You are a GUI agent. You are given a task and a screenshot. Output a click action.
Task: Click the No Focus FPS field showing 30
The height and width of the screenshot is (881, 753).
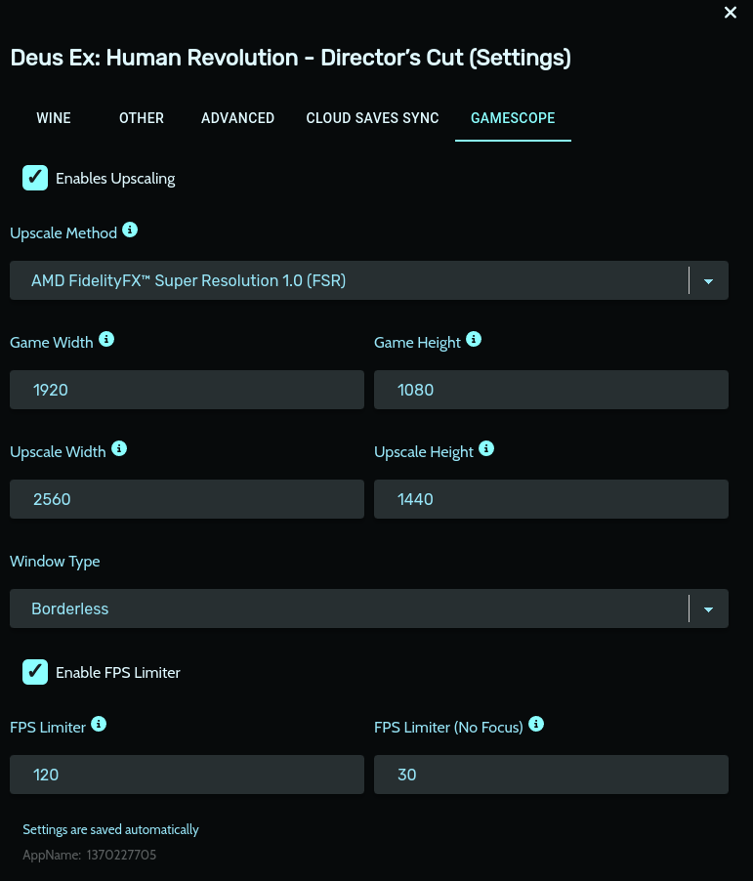pyautogui.click(x=551, y=775)
